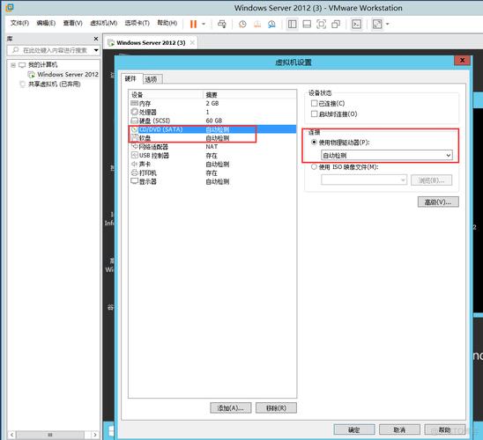The width and height of the screenshot is (483, 440).
Task: Click the 高级(V)... button
Action: tap(438, 202)
